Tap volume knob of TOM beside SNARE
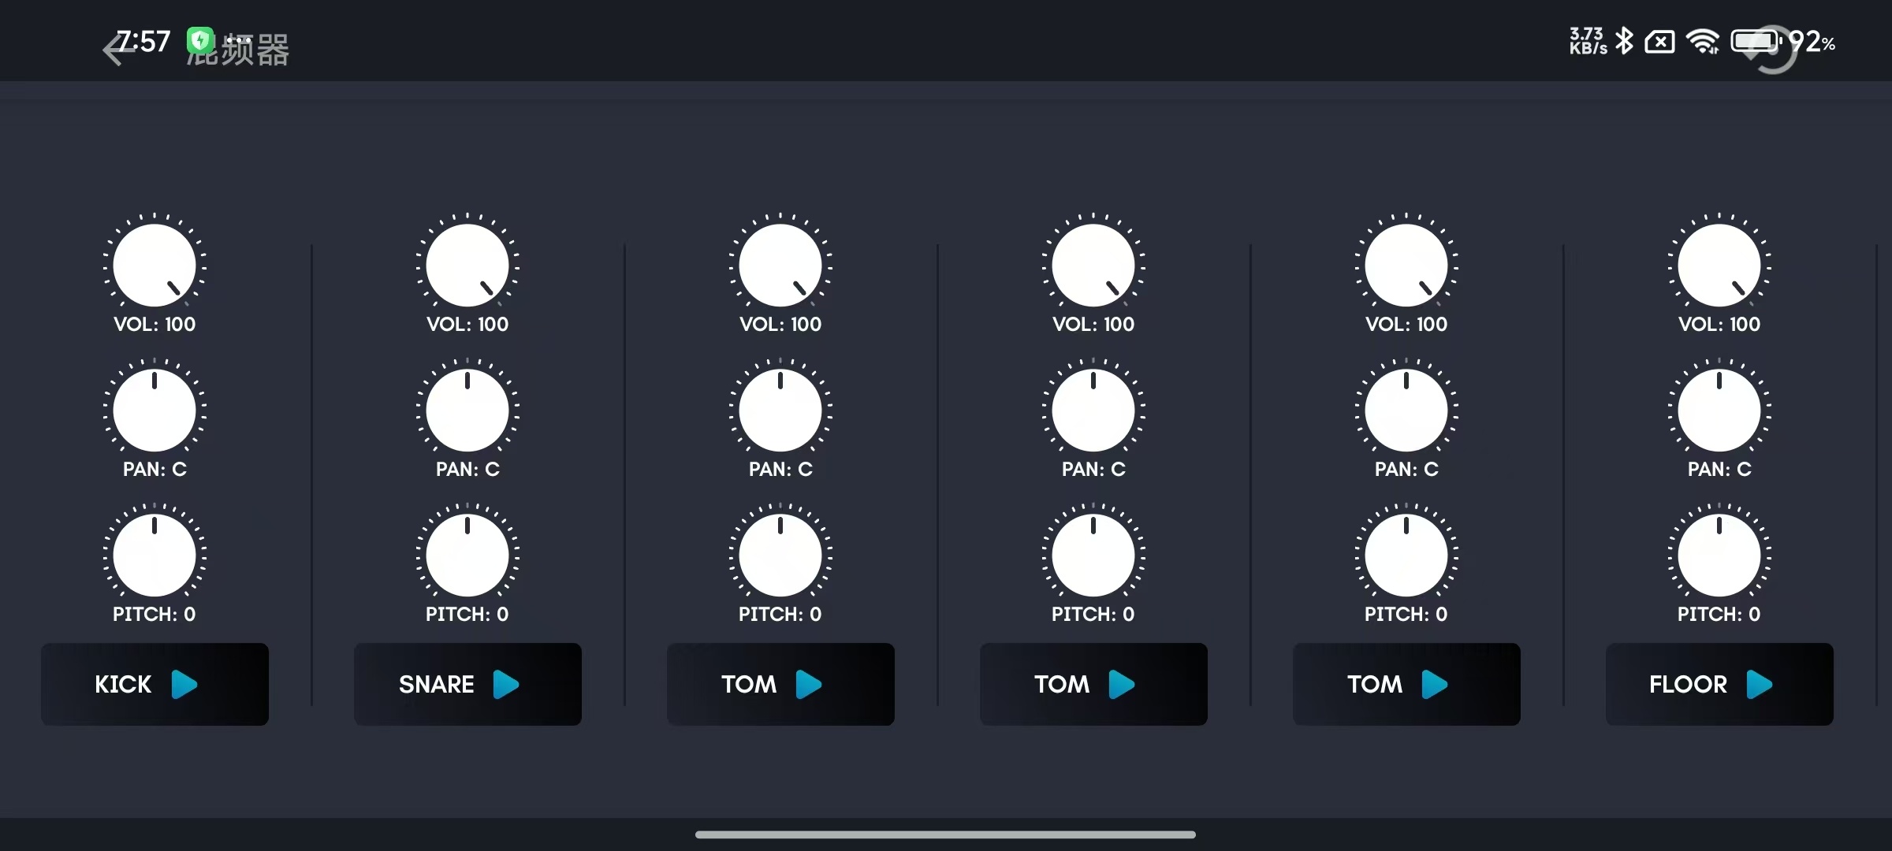 [780, 265]
